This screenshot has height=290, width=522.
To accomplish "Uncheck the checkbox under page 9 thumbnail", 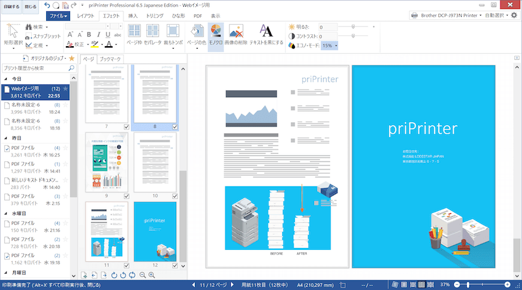I will [x=126, y=196].
